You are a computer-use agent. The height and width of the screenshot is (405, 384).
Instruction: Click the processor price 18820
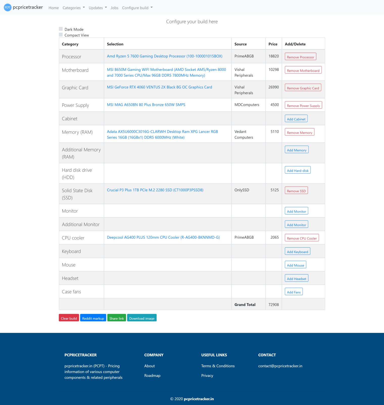point(274,56)
